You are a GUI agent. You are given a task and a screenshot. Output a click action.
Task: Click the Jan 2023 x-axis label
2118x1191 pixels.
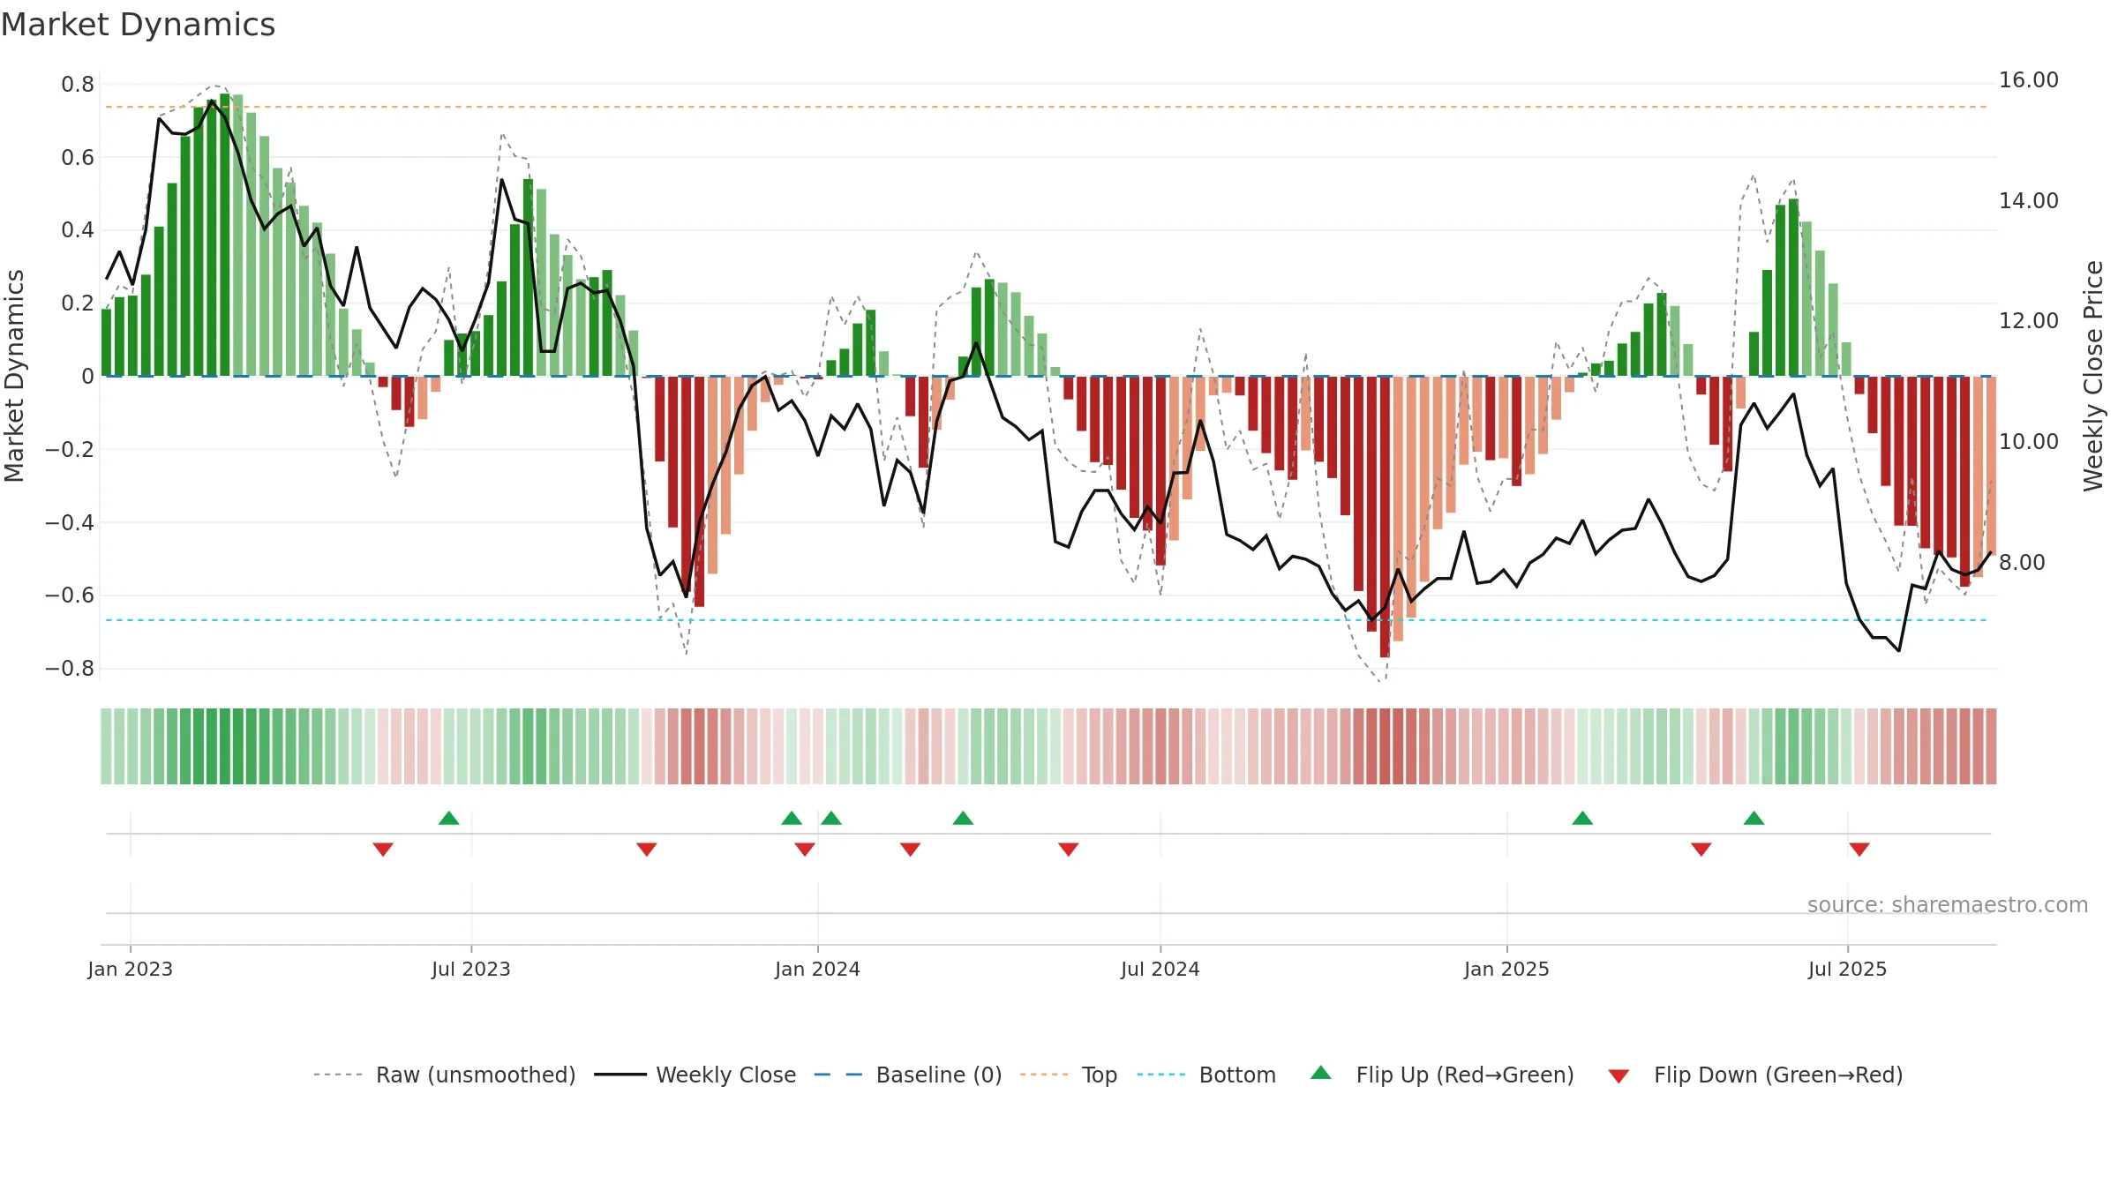tap(131, 969)
